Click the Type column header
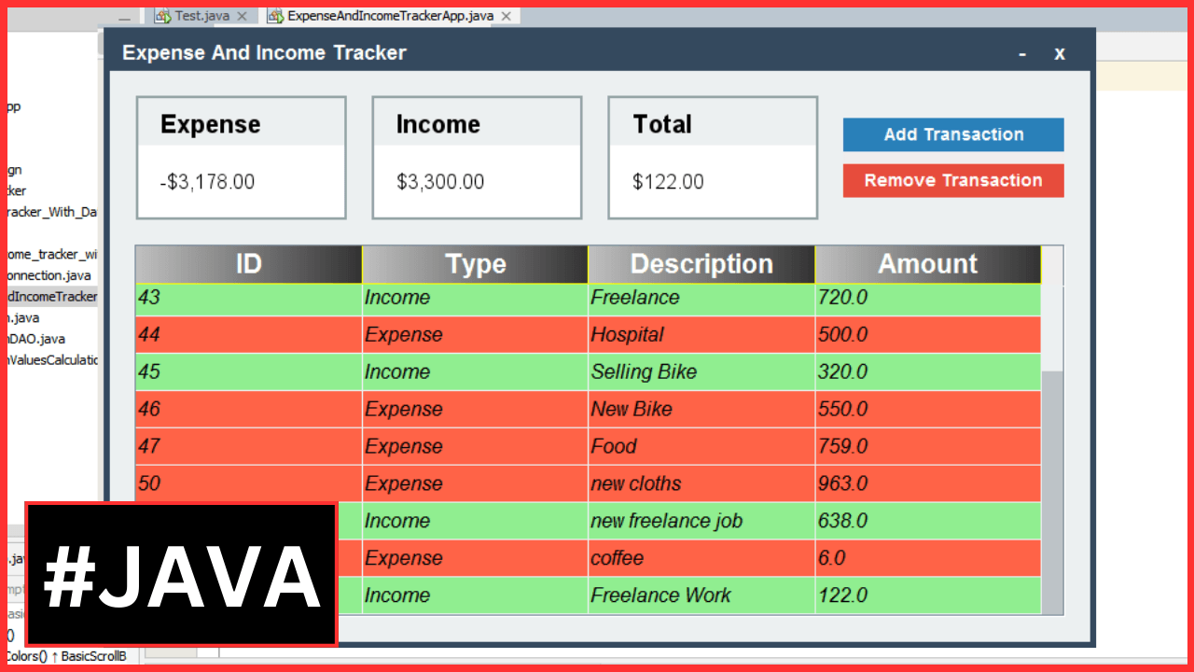 475,264
